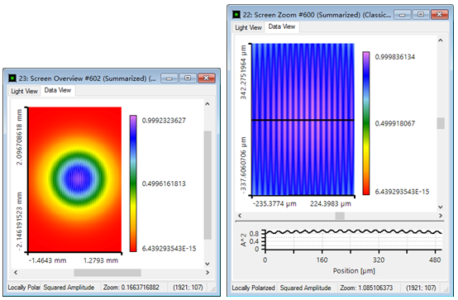
Task: Close the Screen Zoom #600 window
Action: tap(440, 15)
